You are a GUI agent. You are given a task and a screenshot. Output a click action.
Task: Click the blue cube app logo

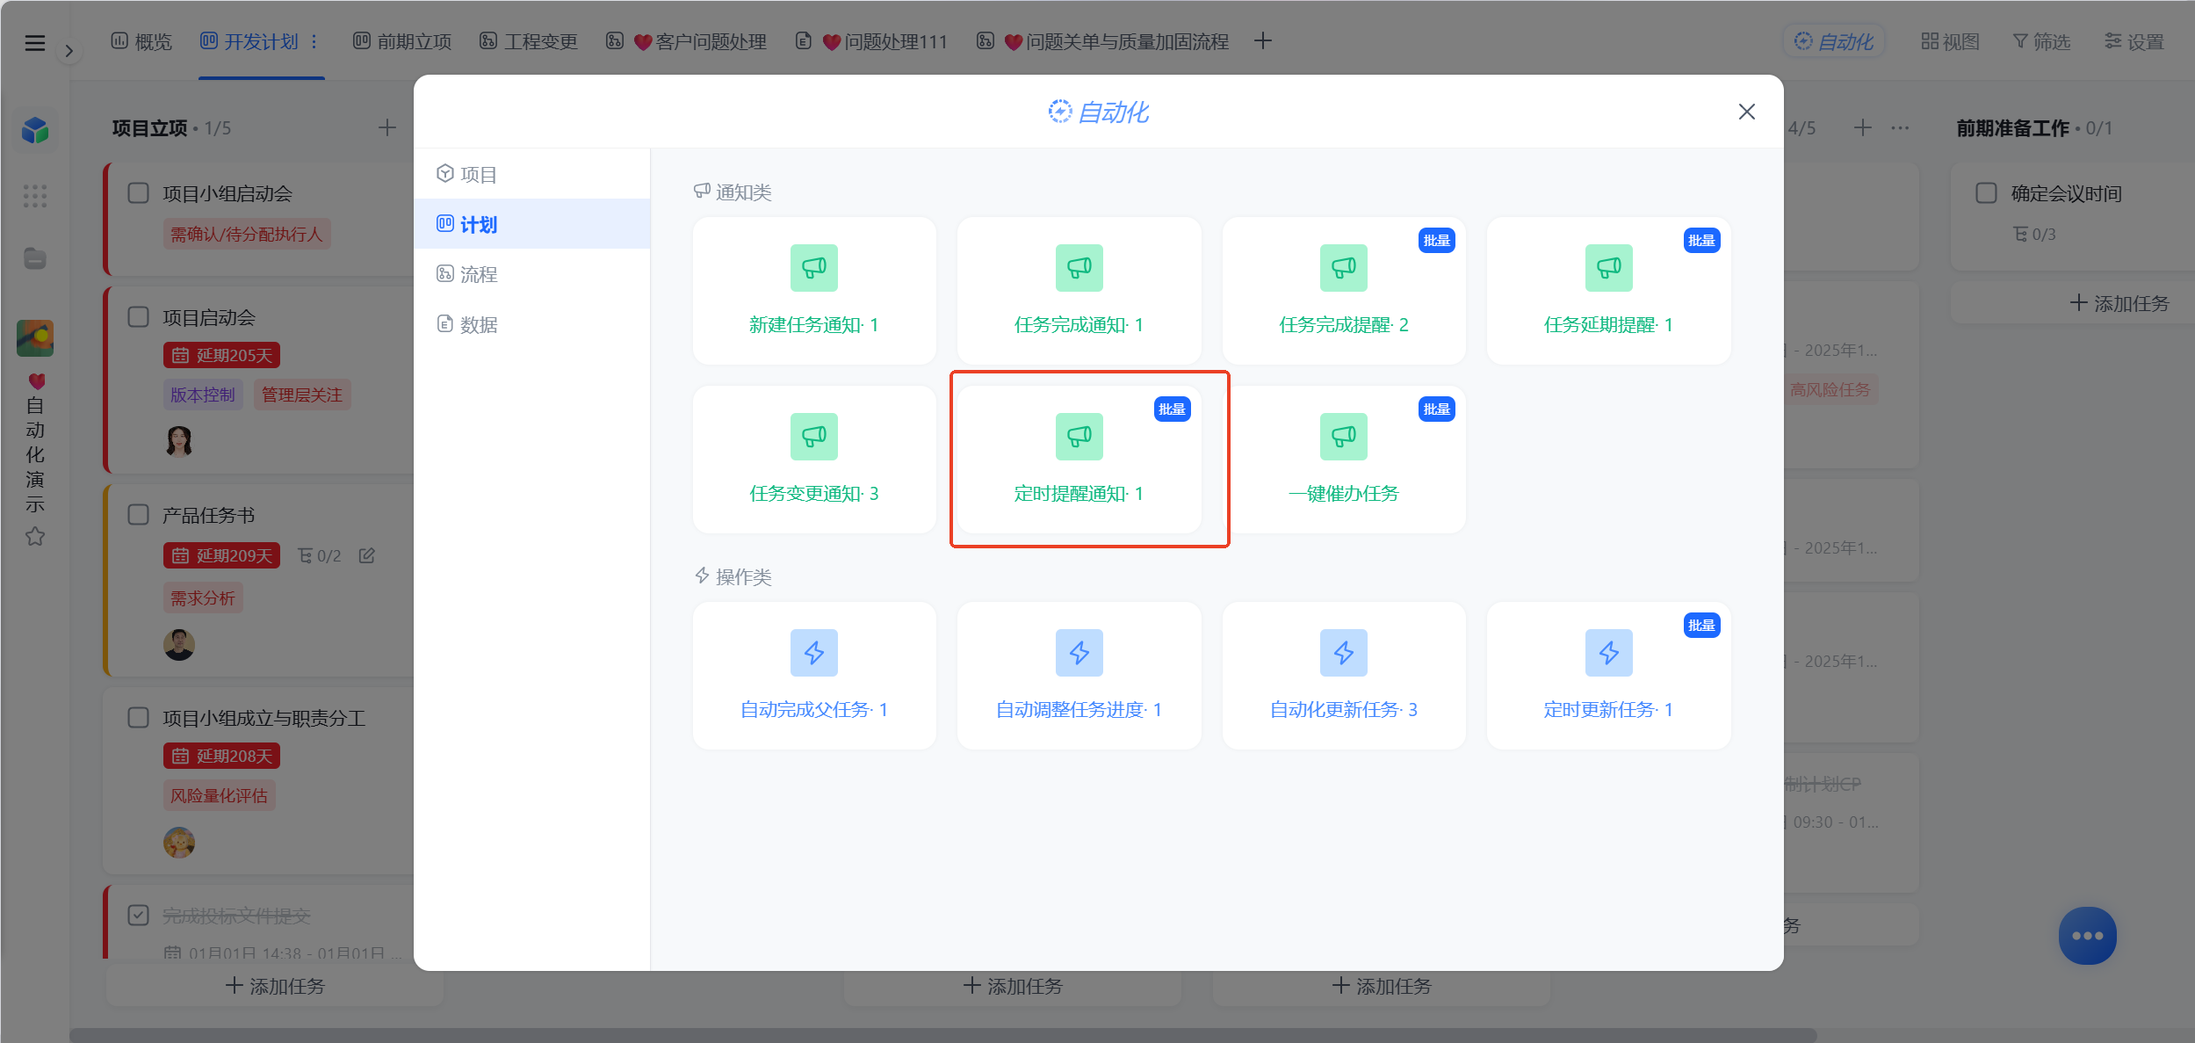pos(35,131)
